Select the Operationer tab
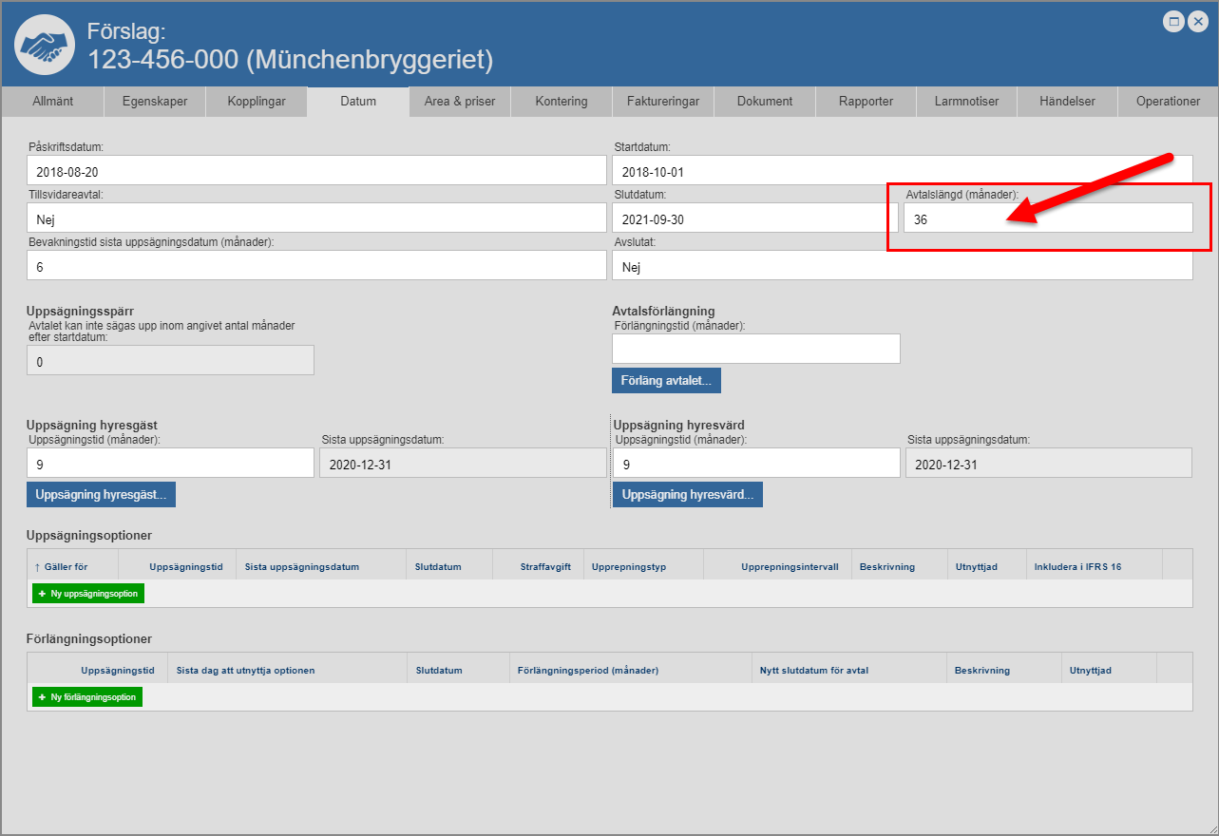 [1168, 102]
